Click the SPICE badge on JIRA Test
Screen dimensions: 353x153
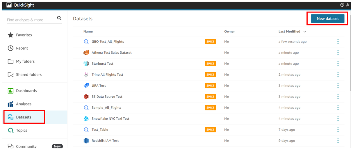click(x=210, y=86)
